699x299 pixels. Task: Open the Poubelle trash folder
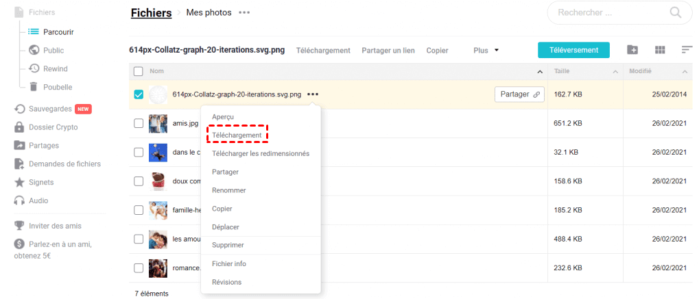click(57, 87)
